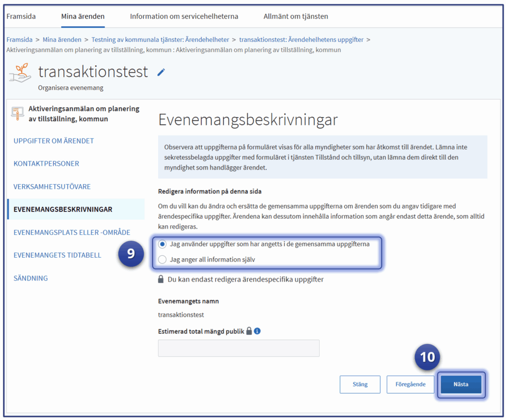Click the Estimerad total mängd publik input field
The width and height of the screenshot is (506, 420).
click(239, 348)
